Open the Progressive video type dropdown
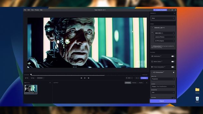 point(163,79)
